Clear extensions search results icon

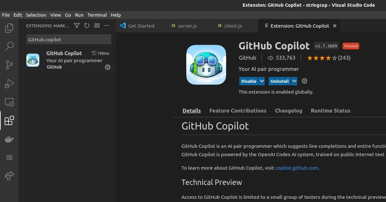tap(97, 26)
